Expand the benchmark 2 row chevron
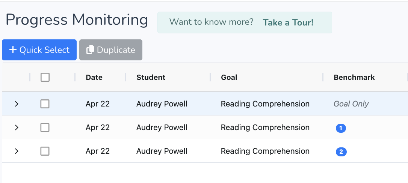 [x=17, y=151]
